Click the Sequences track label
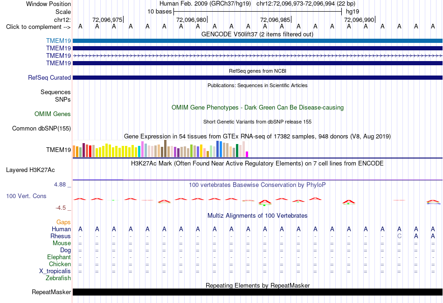443x303 pixels. coord(55,92)
